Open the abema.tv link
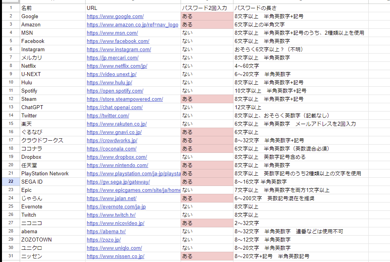 [x=106, y=231]
